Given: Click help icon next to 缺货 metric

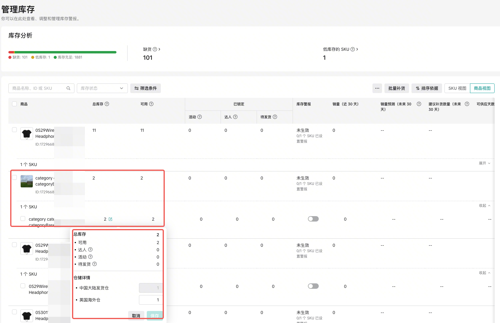Looking at the screenshot, I should 155,49.
